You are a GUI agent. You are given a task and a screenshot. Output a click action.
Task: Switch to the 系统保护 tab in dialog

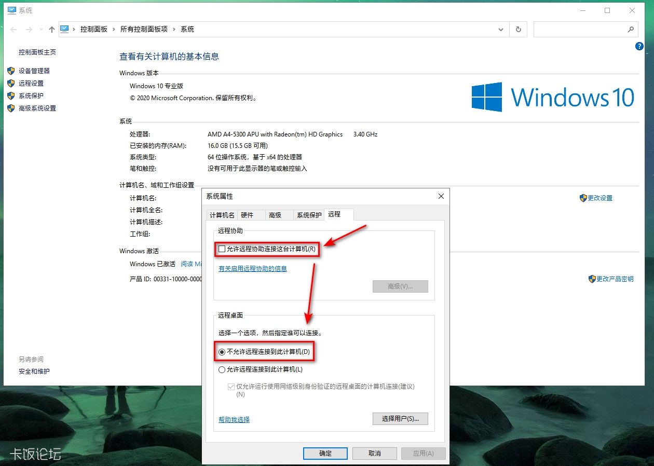[x=309, y=215]
